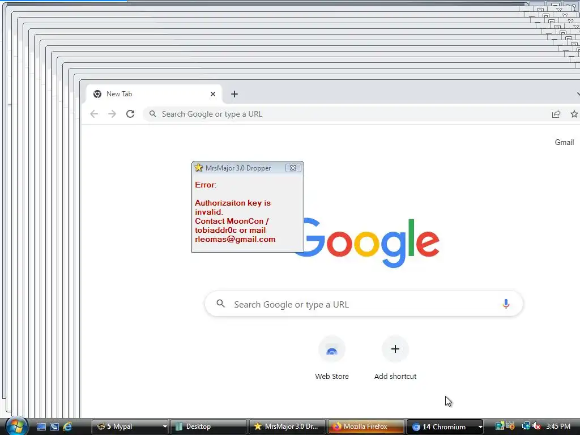
Task: Focus the address bar Search Google or type a URL
Action: (344, 114)
